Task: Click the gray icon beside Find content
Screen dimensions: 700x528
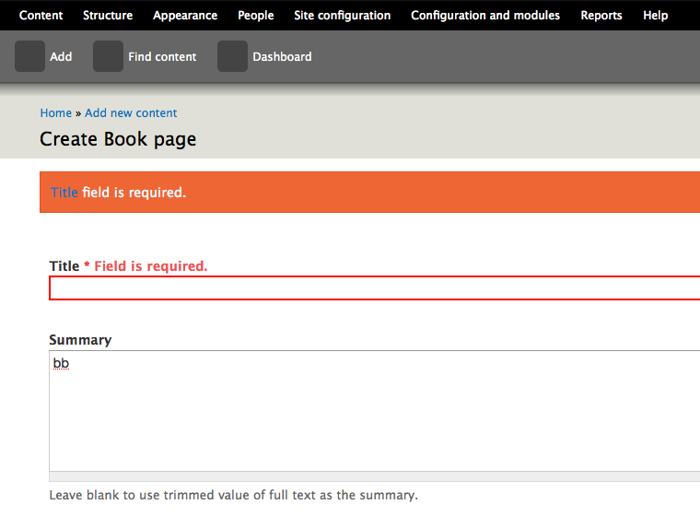Action: click(x=108, y=56)
